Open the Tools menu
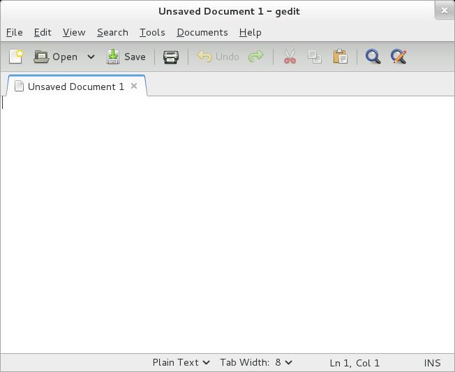 tap(152, 32)
